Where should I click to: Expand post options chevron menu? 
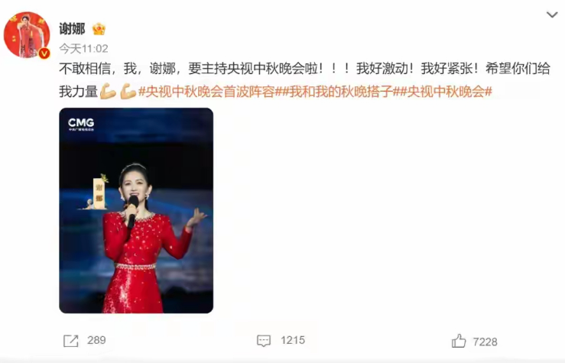pos(552,15)
